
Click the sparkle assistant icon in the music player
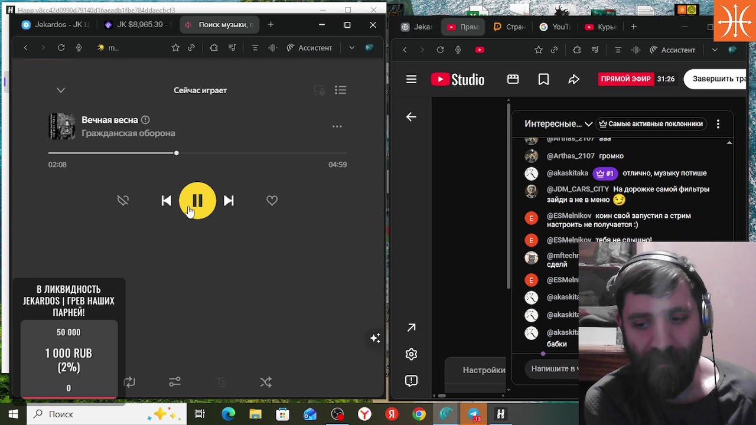click(375, 338)
